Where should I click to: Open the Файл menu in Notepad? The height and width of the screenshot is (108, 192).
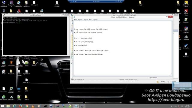75,19
